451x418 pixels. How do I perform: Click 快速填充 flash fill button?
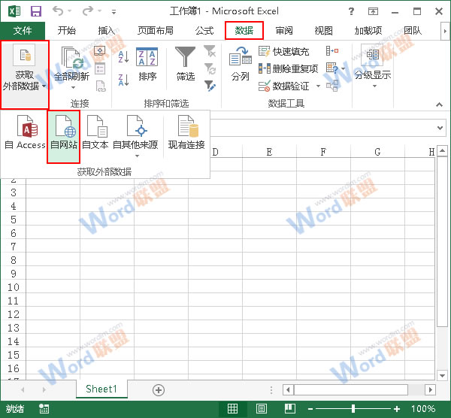coord(284,52)
